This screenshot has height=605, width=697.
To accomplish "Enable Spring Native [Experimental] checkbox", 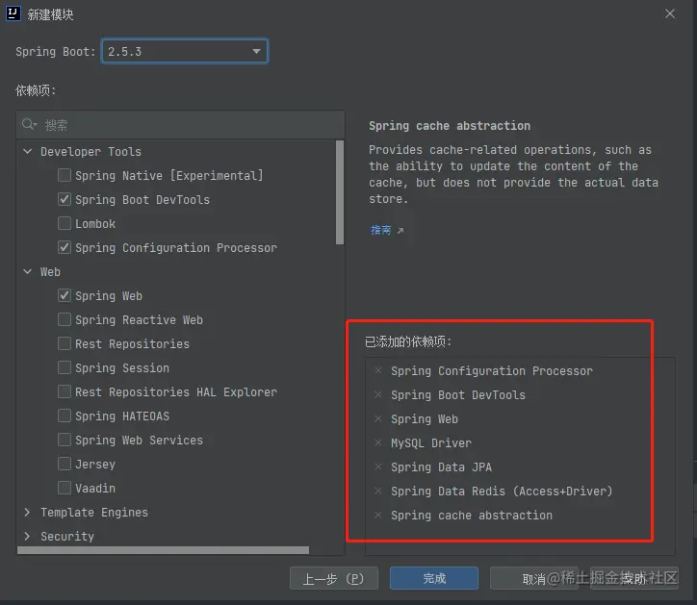I will (x=65, y=175).
